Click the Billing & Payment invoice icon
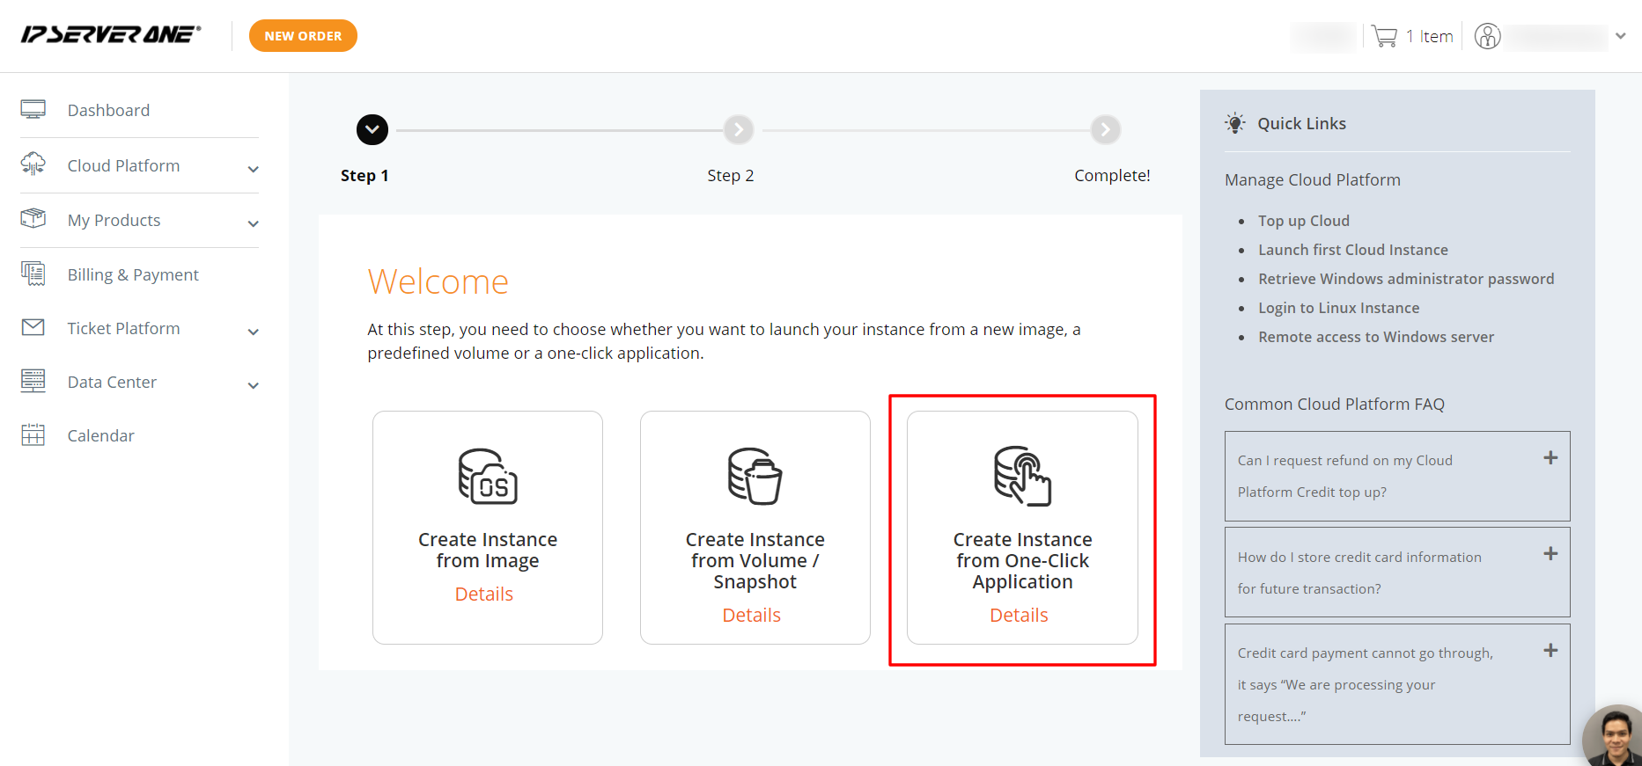1642x766 pixels. (x=33, y=274)
